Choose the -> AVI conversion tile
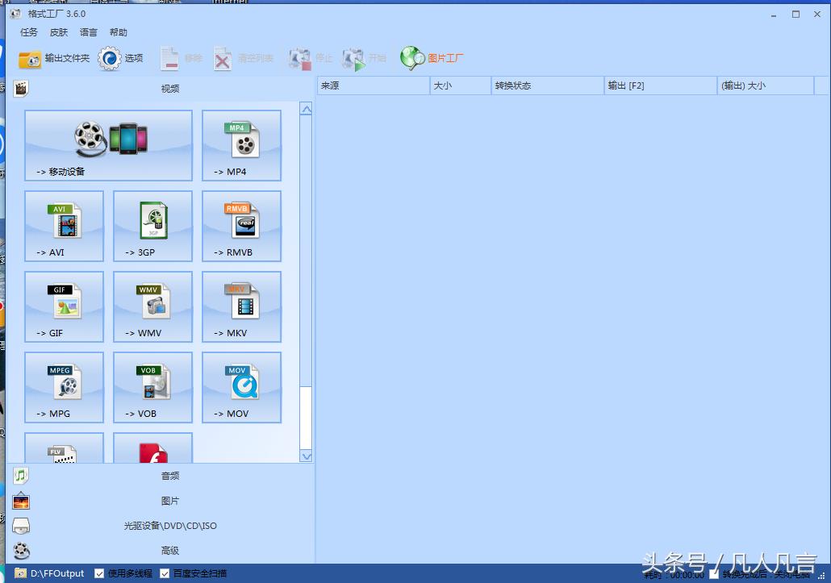 64,226
